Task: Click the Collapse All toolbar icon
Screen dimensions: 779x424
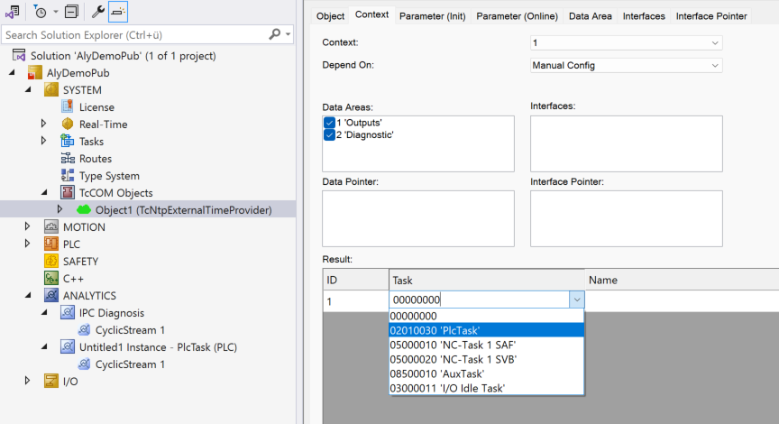Action: [x=71, y=12]
